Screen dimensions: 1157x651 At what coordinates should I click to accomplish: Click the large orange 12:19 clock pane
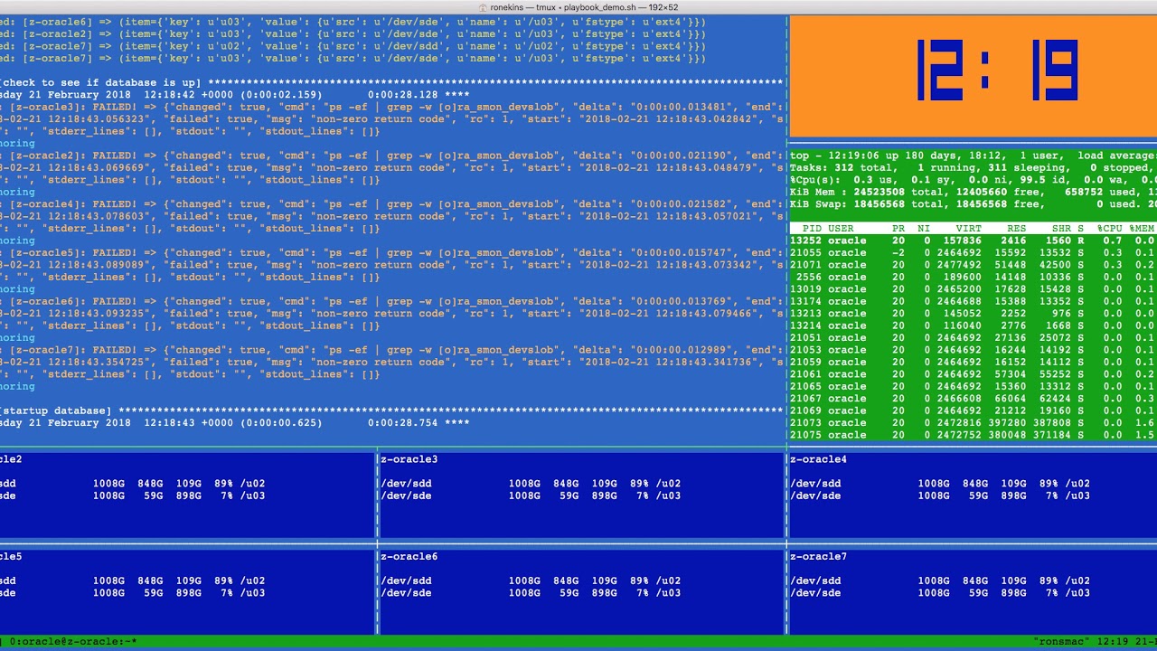973,77
